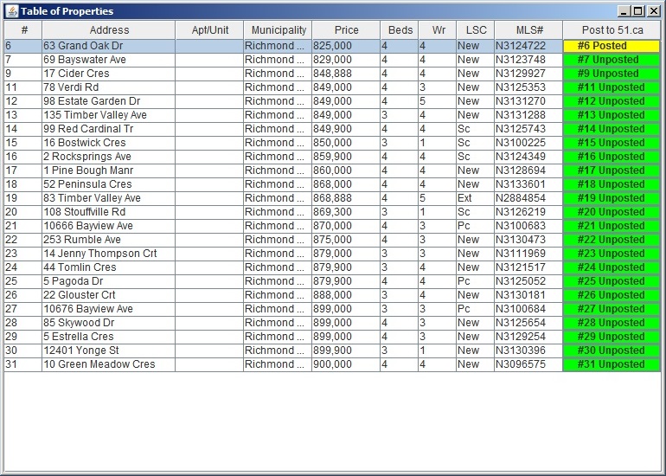Click the MLS# column header
This screenshot has height=476, width=666.
coord(528,30)
